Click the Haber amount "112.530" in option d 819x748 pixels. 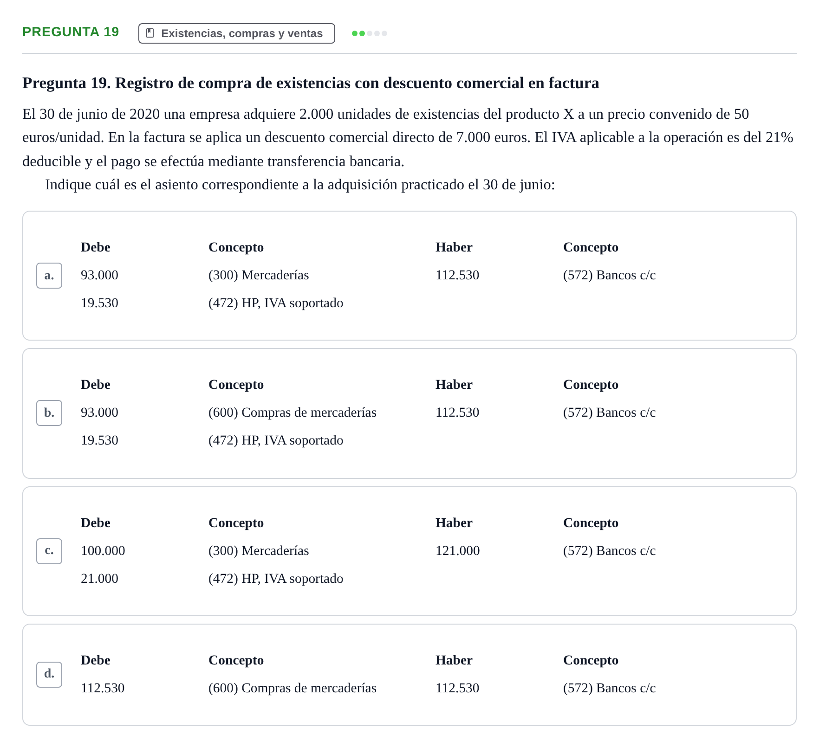(x=457, y=688)
